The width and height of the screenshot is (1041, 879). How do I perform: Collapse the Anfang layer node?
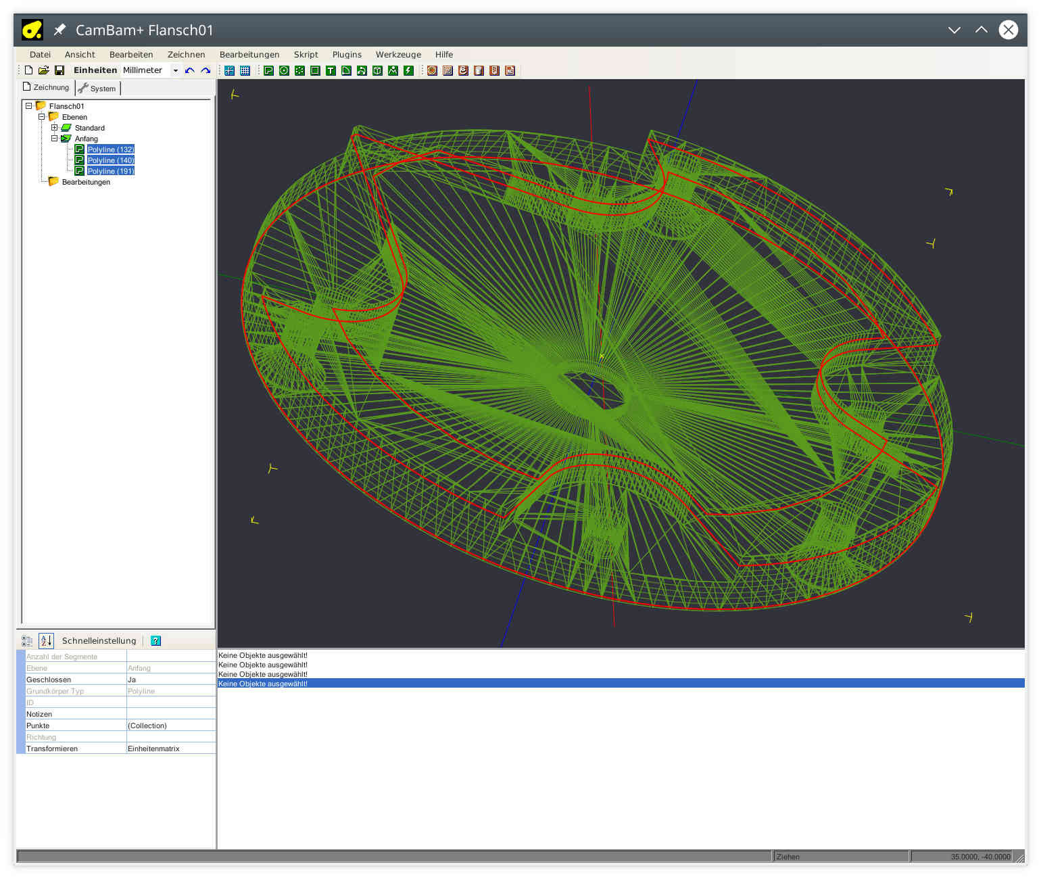coord(55,139)
